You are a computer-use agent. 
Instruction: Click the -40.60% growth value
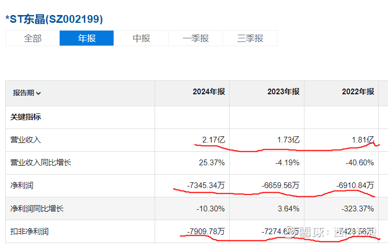(x=360, y=163)
